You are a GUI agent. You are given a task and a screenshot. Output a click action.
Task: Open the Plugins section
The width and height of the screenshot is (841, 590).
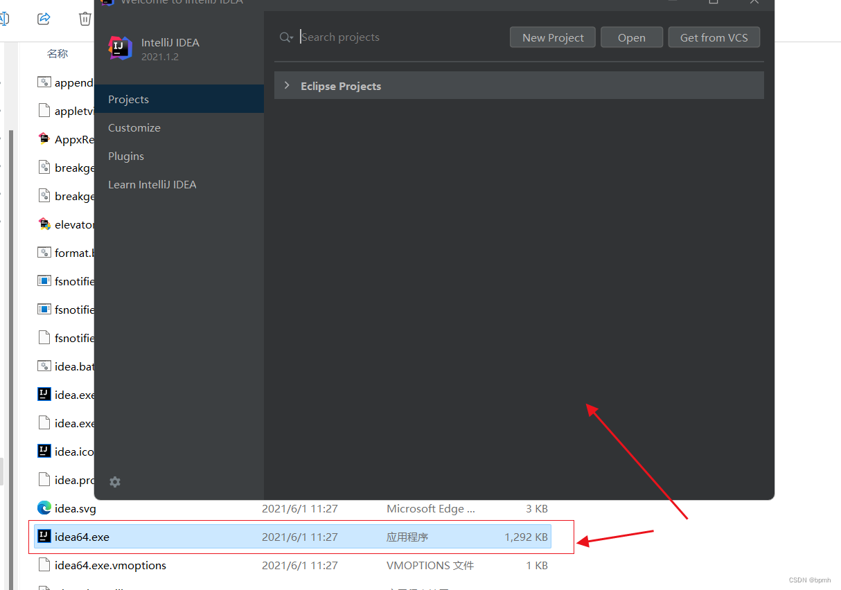[125, 155]
